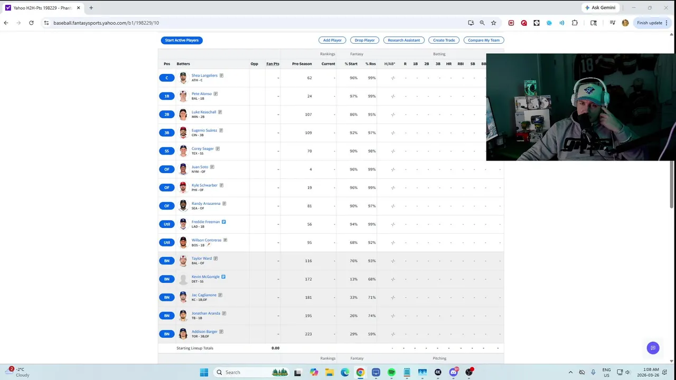This screenshot has width=676, height=380.
Task: Show hidden system tray icons chevron
Action: click(570, 372)
